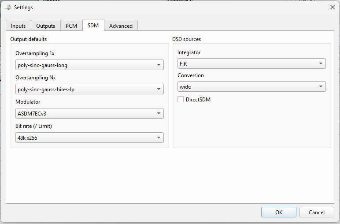This screenshot has height=224, width=340.
Task: Click the DirectSDM label text
Action: point(198,100)
